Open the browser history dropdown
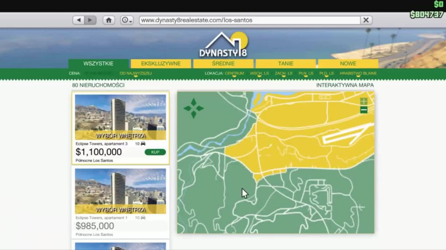 [127, 20]
